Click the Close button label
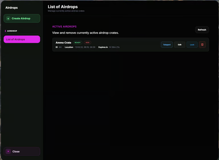This screenshot has height=160, width=219. click(16, 151)
